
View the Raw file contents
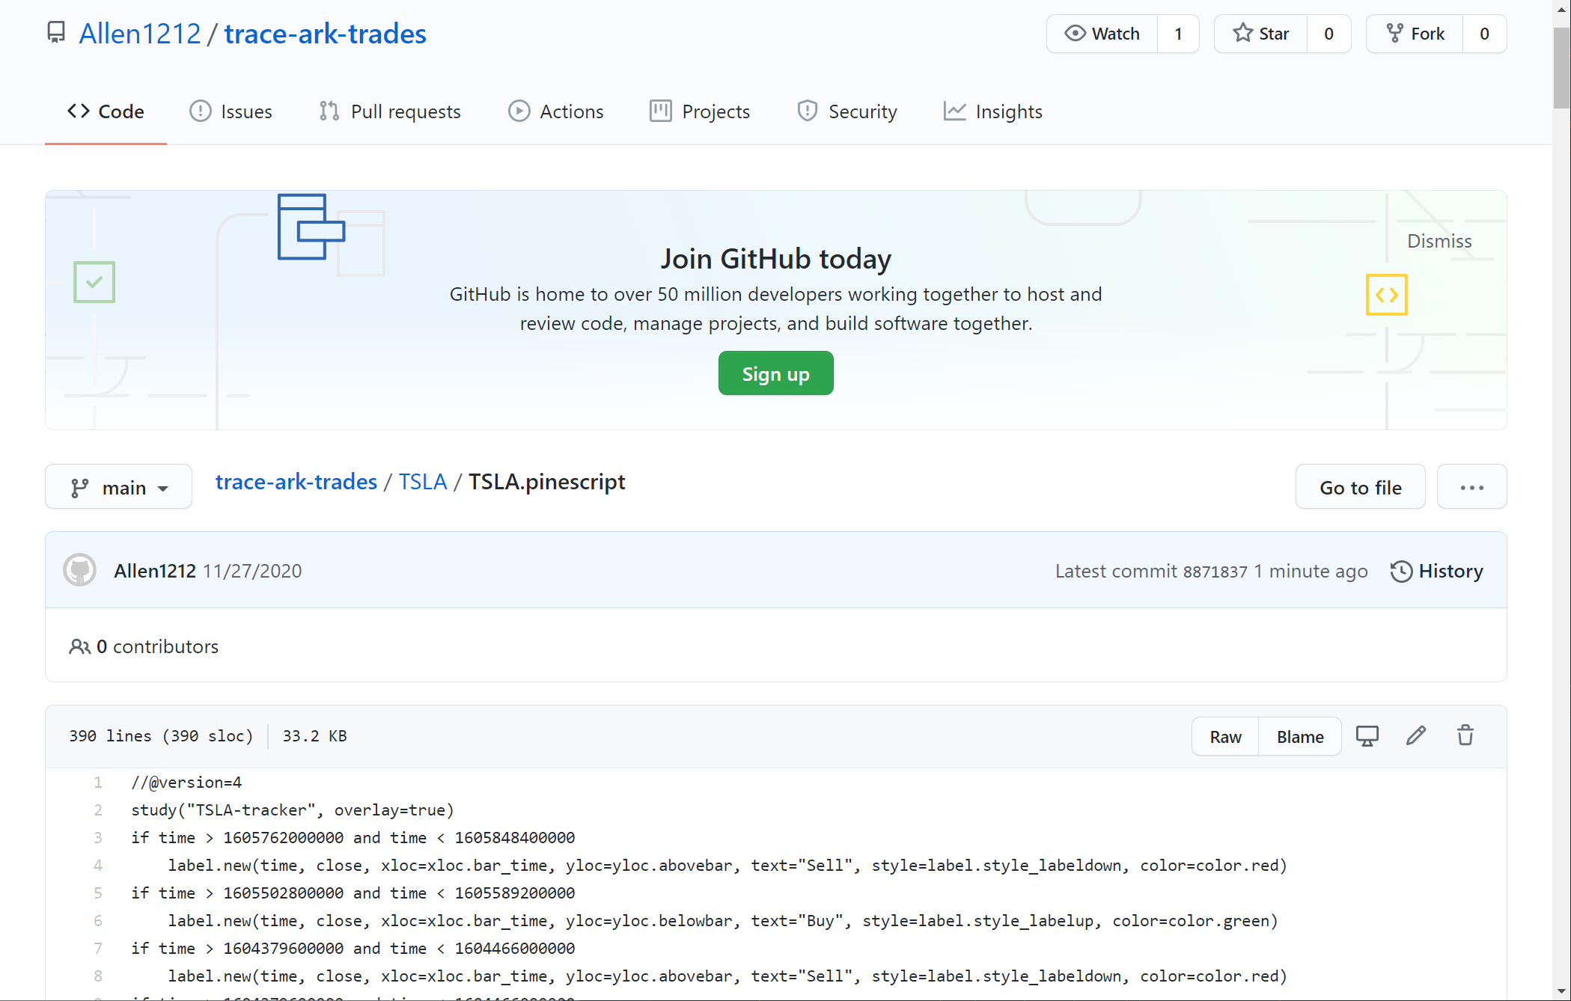pos(1225,737)
